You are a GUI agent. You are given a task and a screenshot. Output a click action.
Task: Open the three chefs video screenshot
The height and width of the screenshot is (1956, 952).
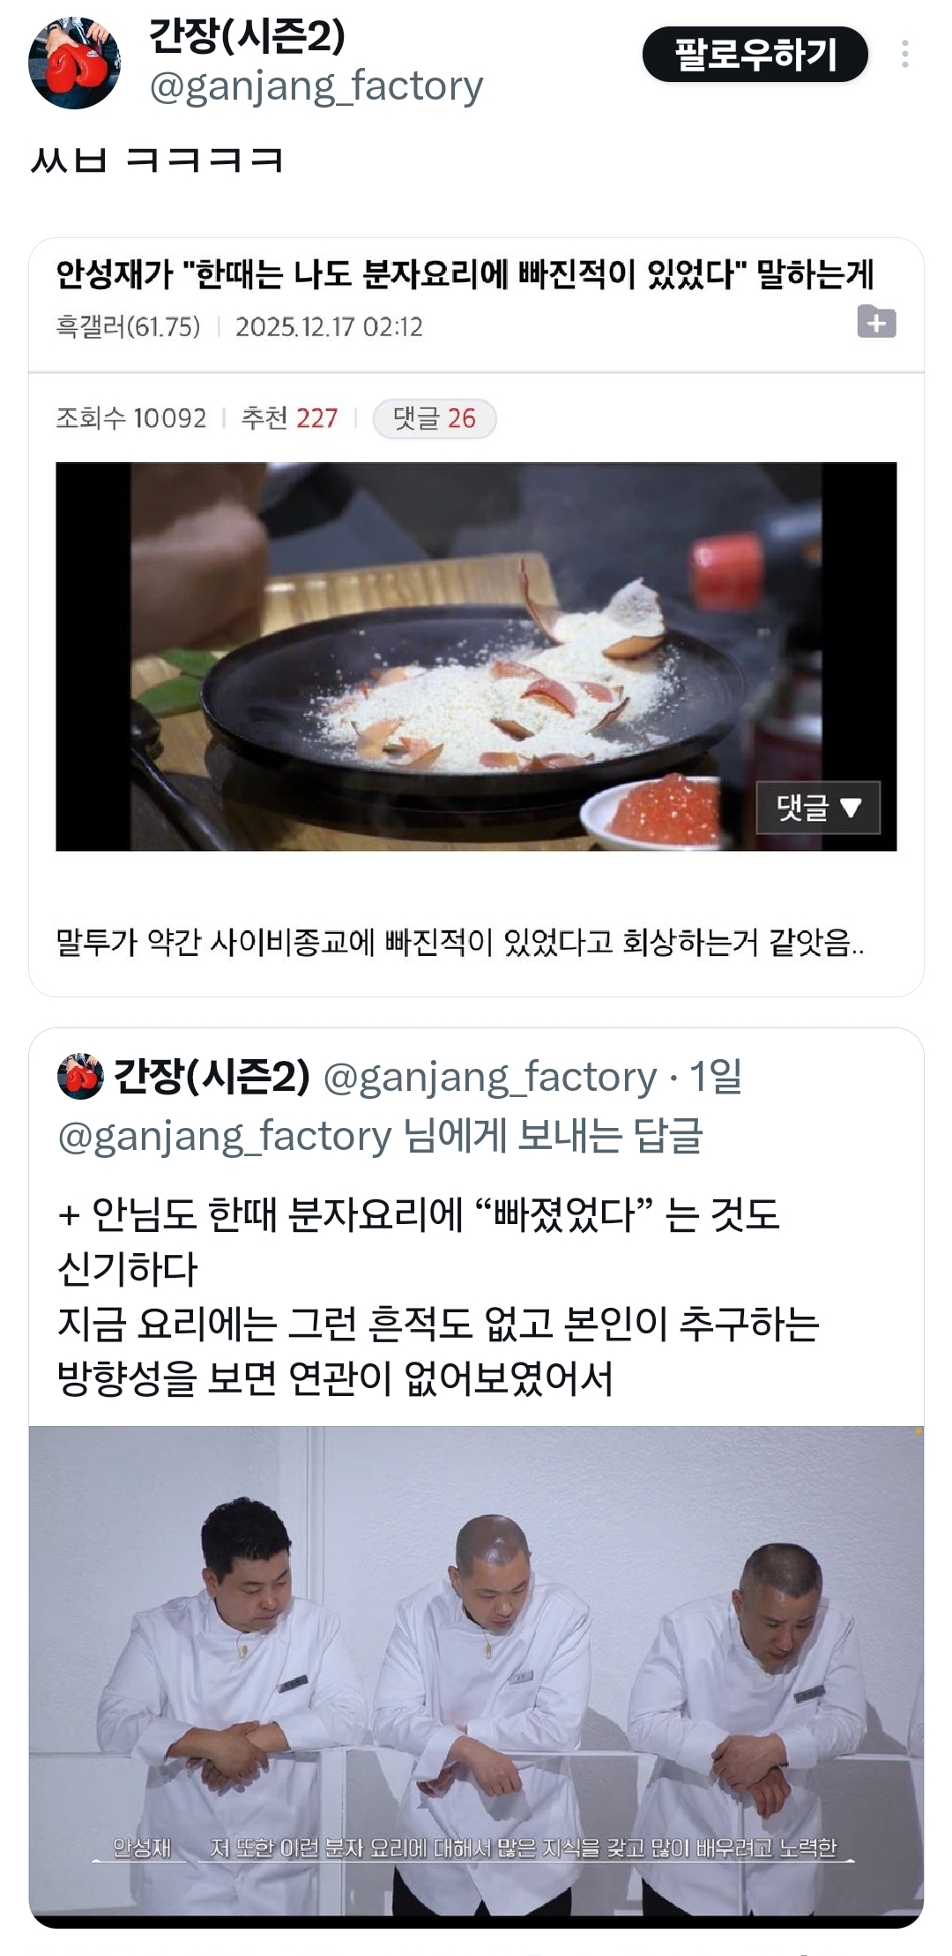(x=476, y=1676)
